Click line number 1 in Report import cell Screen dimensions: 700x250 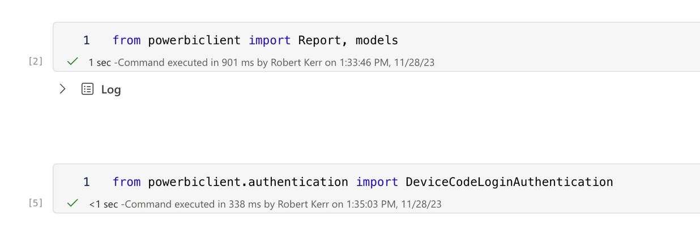coord(86,40)
